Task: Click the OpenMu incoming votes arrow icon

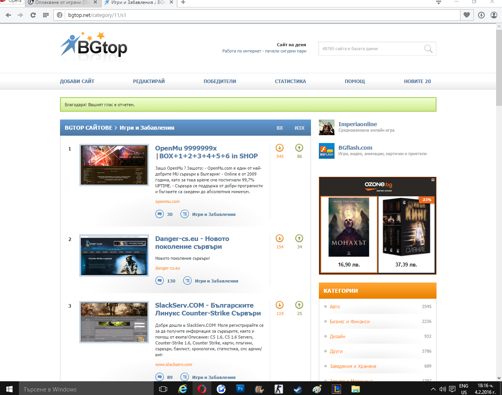Action: coord(280,148)
